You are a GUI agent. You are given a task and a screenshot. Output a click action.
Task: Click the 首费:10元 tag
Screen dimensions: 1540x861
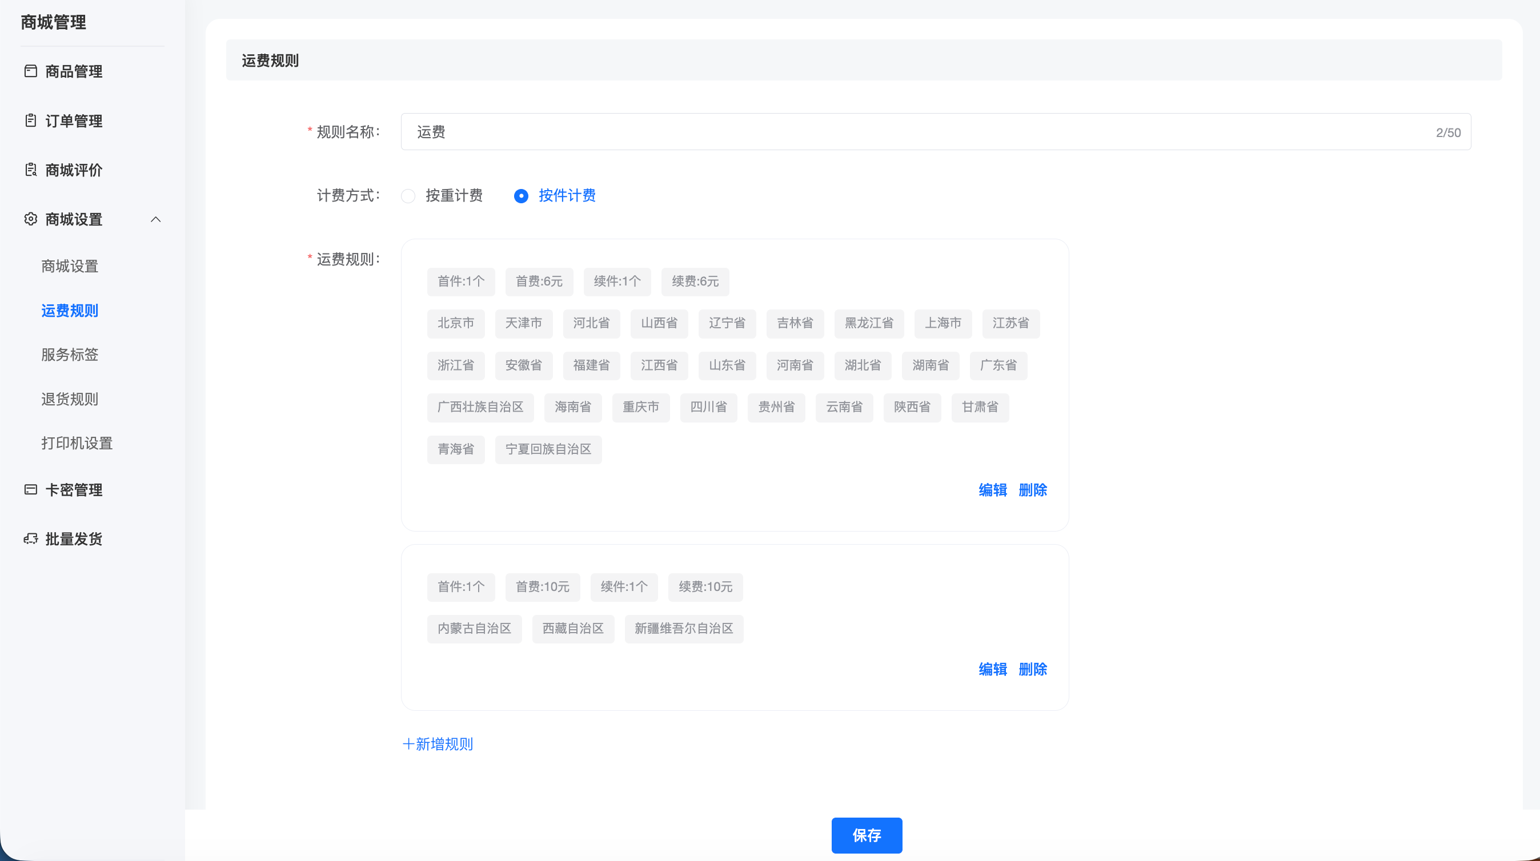click(x=543, y=588)
